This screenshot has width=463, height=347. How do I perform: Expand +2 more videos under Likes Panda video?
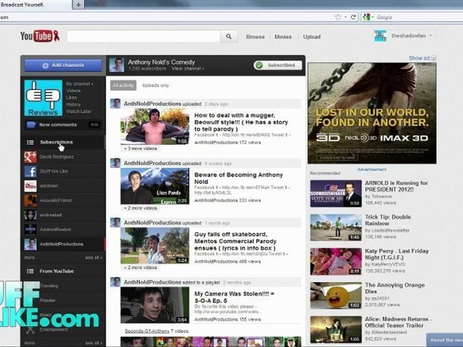pos(140,208)
